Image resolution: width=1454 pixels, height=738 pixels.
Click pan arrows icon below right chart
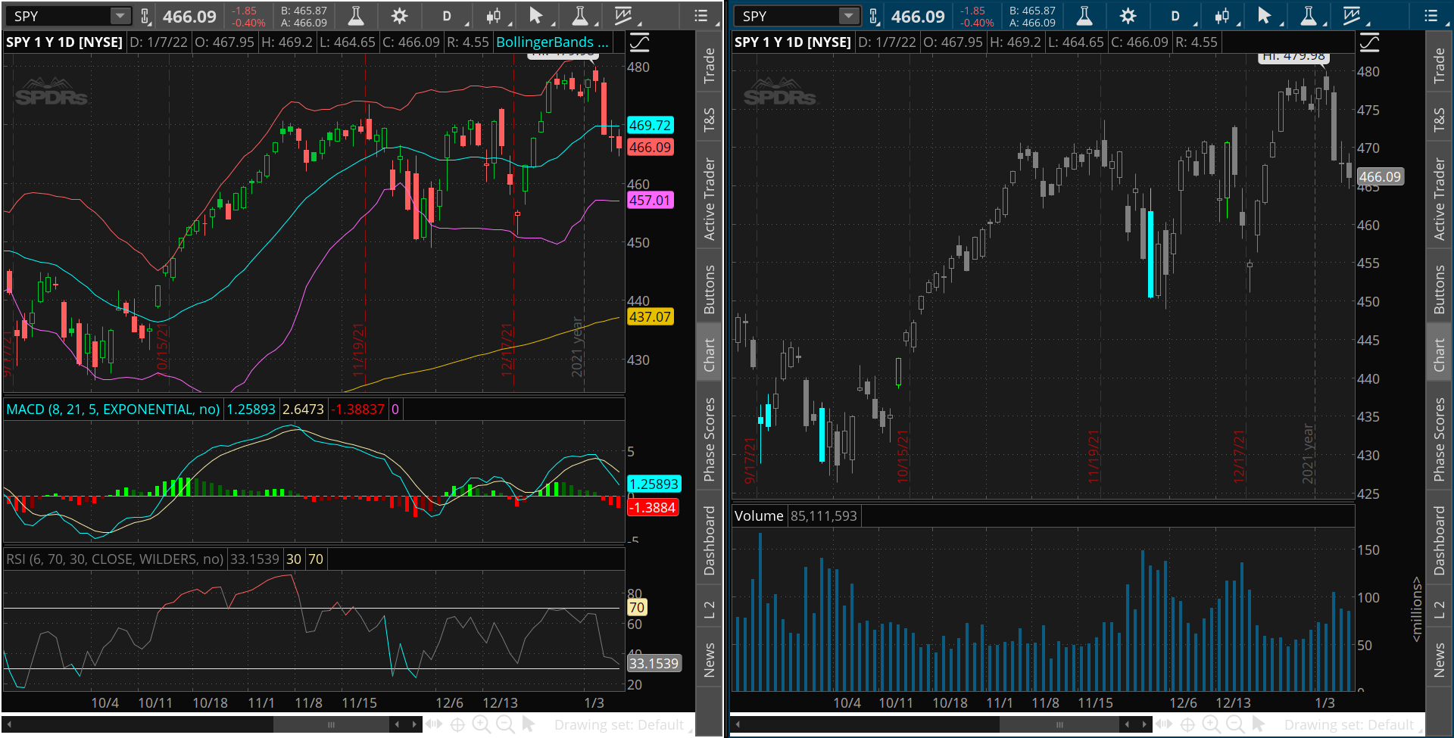[x=1163, y=724]
